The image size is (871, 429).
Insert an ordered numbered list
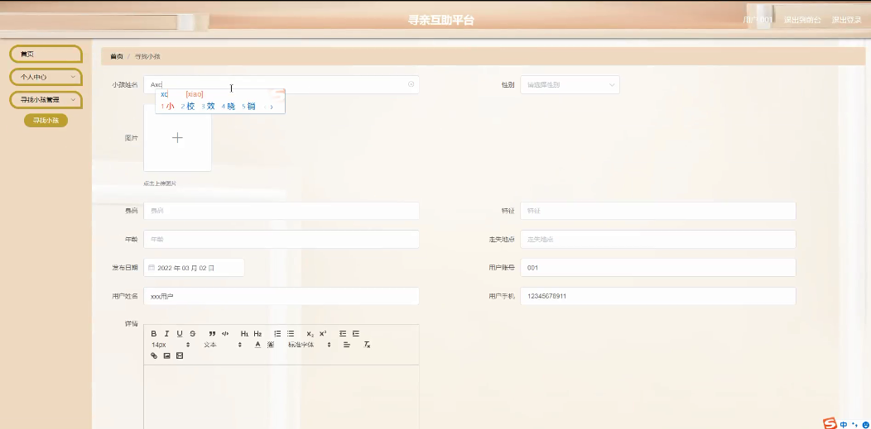[x=277, y=334]
